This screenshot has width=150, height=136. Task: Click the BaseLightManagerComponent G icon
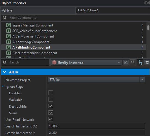9,53
